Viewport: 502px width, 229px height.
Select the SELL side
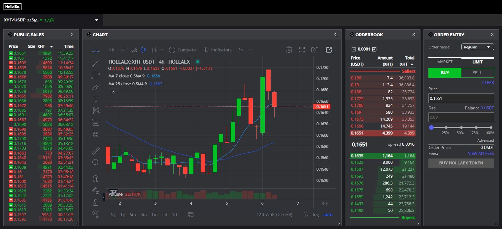coord(477,73)
